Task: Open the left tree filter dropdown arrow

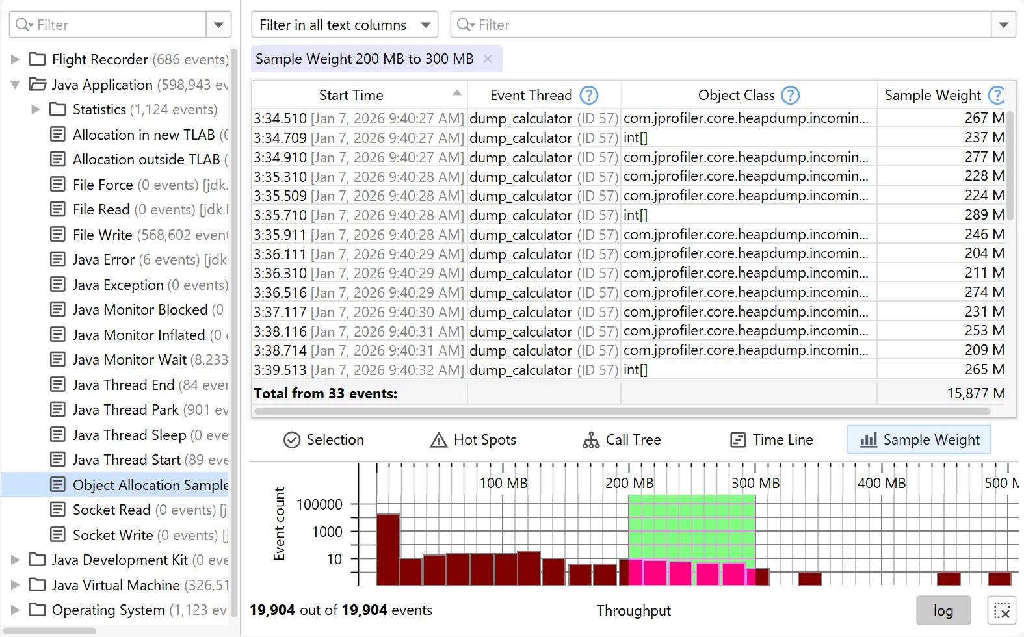Action: click(218, 25)
